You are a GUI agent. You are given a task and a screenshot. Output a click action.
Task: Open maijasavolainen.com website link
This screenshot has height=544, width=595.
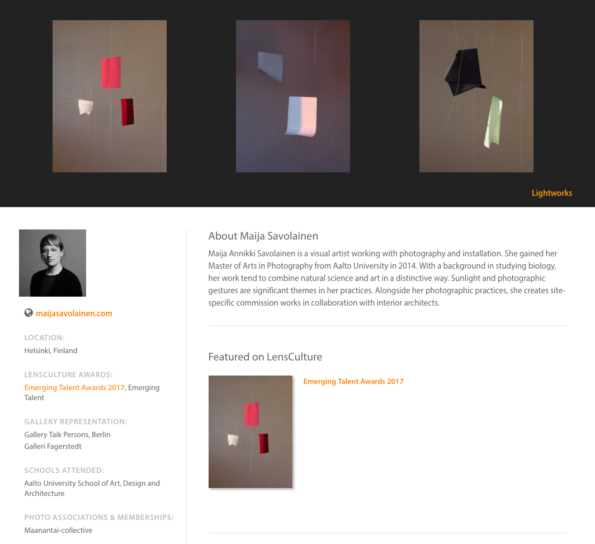point(74,313)
